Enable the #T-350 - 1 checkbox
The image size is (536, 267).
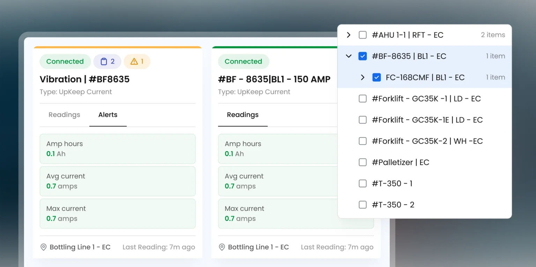tap(363, 184)
